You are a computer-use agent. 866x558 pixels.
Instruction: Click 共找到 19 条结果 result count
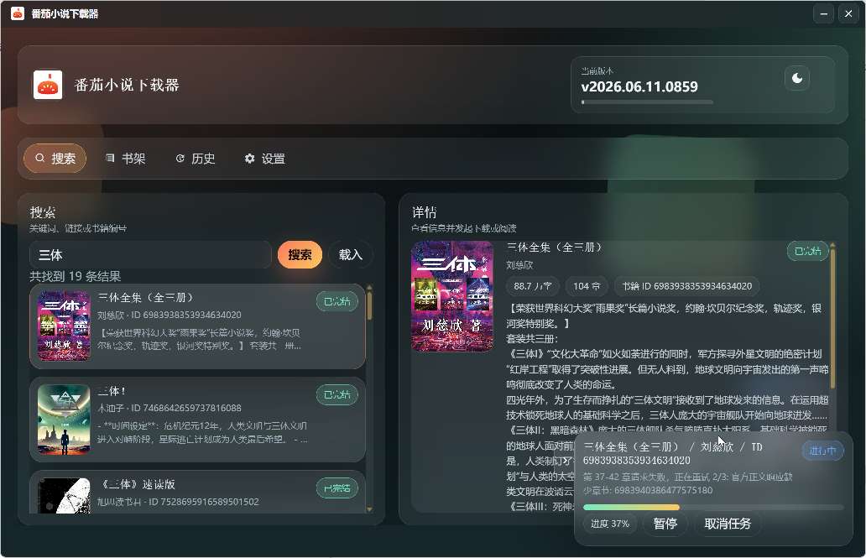pyautogui.click(x=76, y=276)
